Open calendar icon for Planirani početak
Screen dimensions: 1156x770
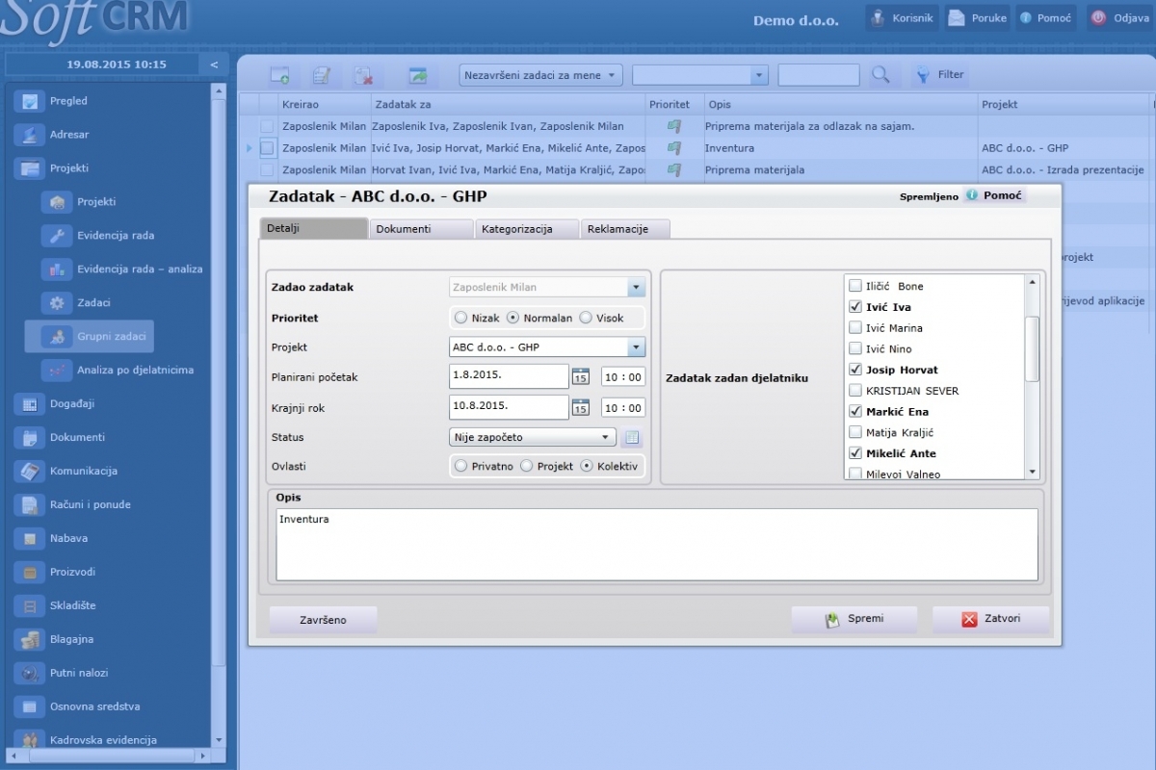tap(581, 376)
